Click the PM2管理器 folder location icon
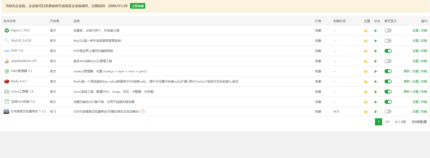The image size is (430, 158). pos(366,71)
